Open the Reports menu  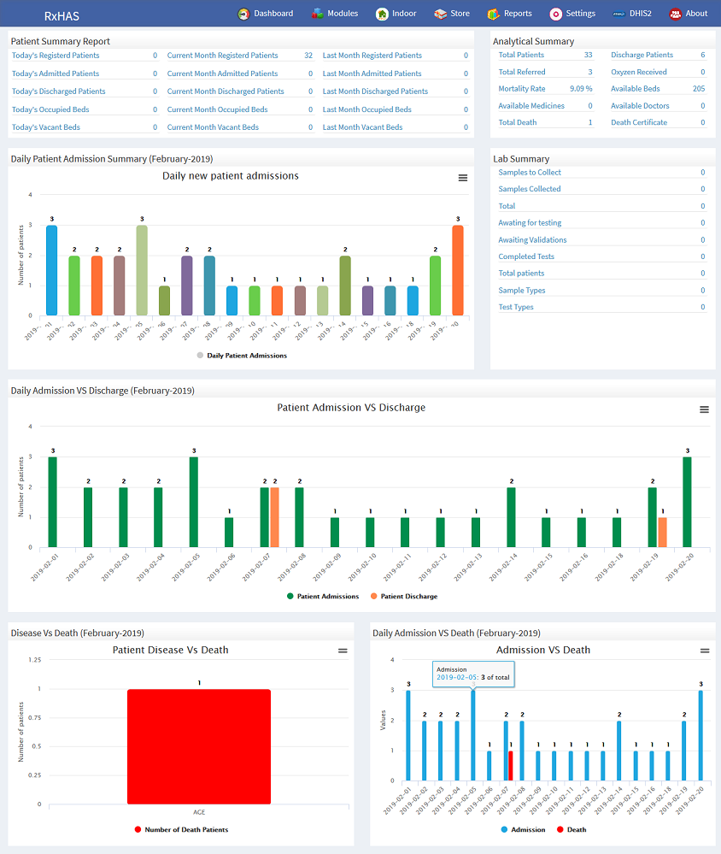click(x=518, y=14)
